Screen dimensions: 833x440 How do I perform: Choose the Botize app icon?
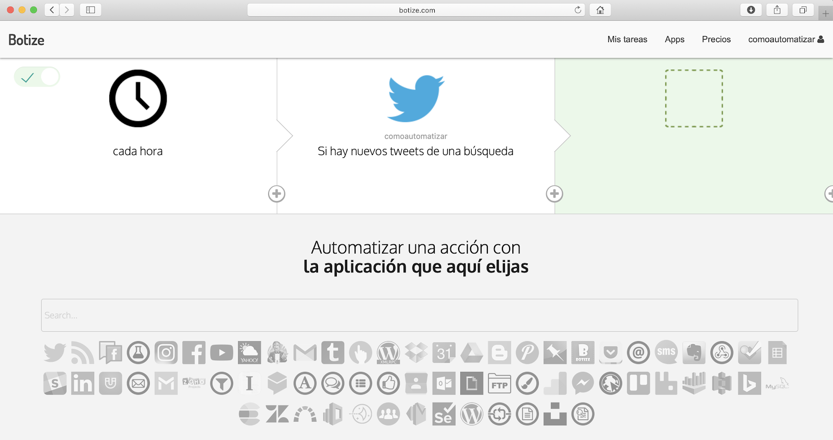[583, 353]
